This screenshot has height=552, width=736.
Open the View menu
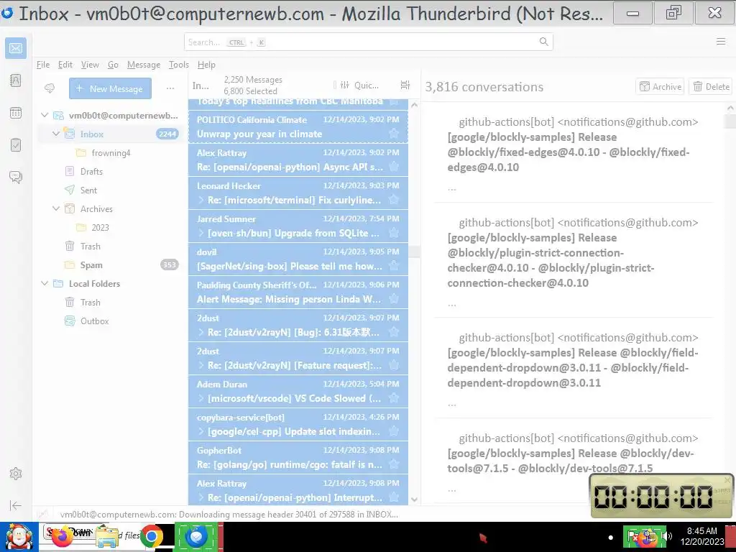tap(90, 65)
